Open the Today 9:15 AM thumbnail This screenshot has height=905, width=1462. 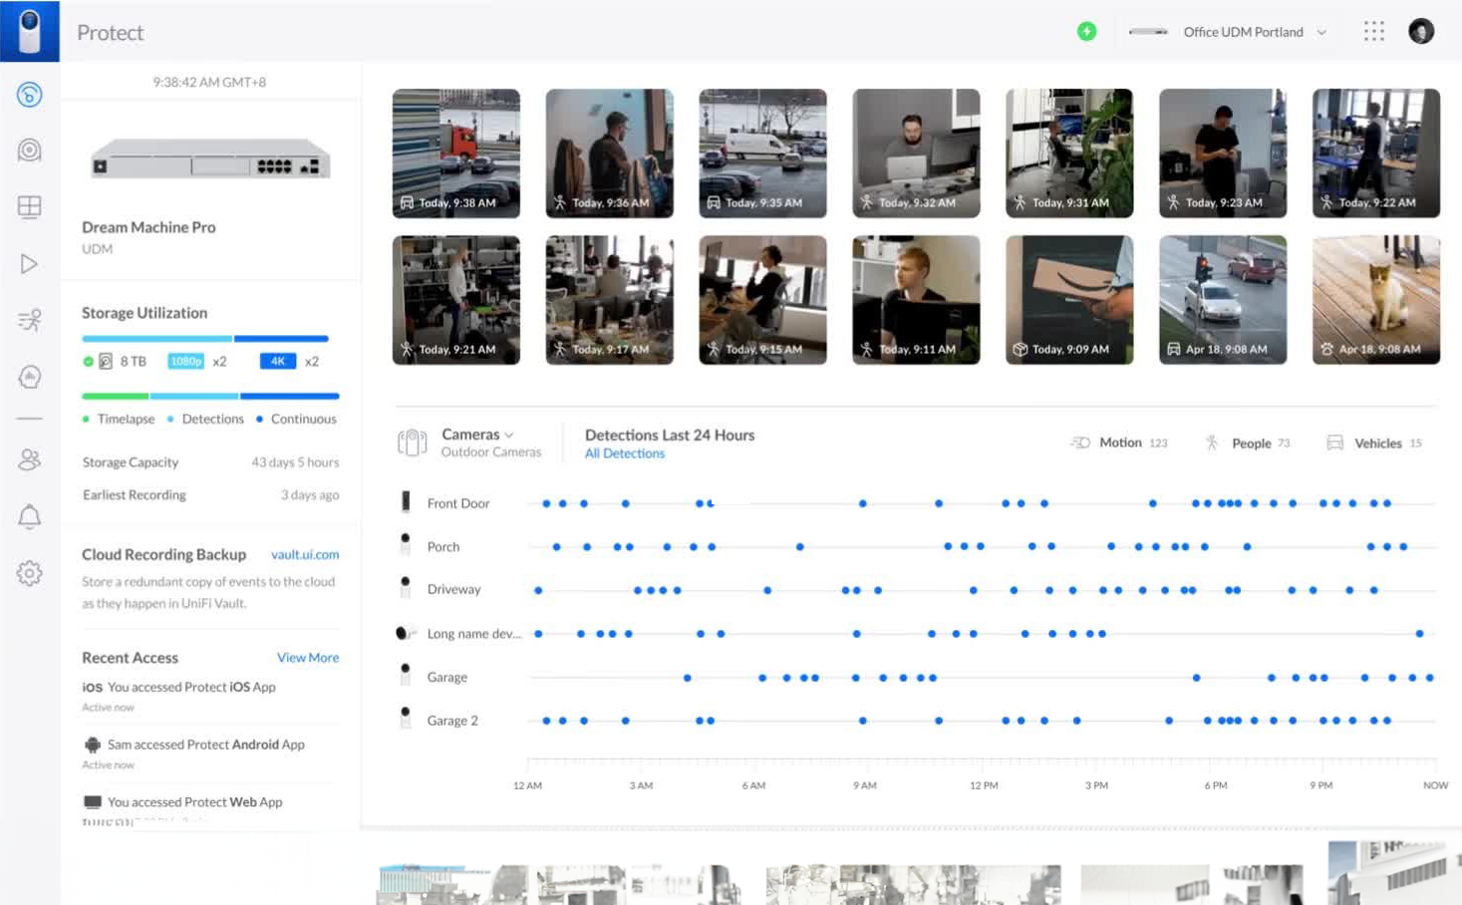pyautogui.click(x=762, y=299)
